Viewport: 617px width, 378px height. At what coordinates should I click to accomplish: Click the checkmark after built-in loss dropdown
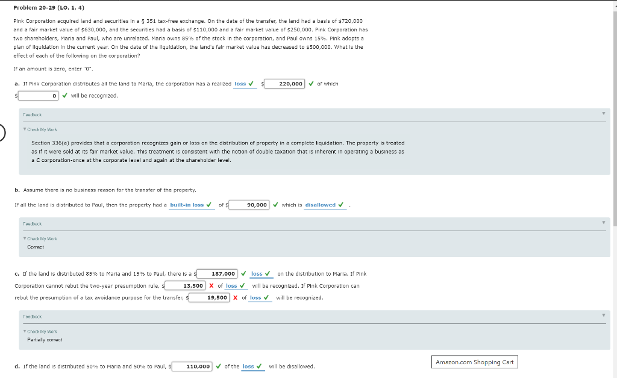(x=208, y=205)
